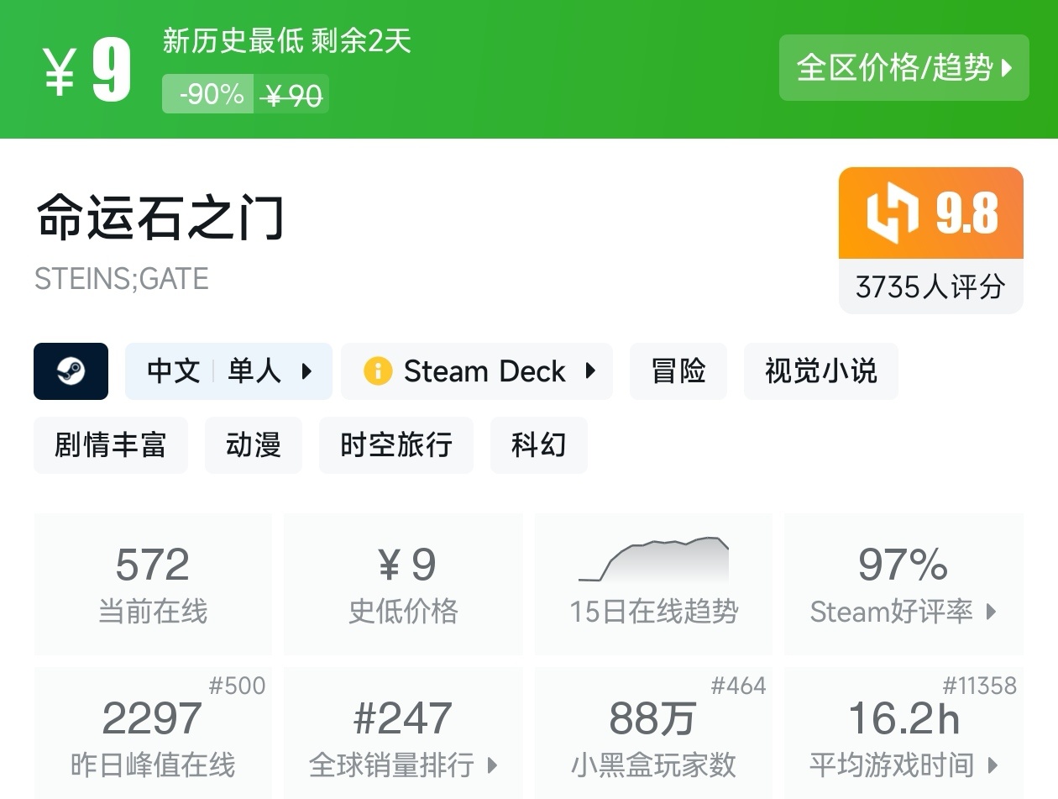Open the 全区价格/趋势 price trend button
Image resolution: width=1058 pixels, height=799 pixels.
click(903, 67)
